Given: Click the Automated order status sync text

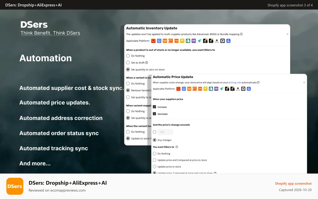Looking at the screenshot, I should click(x=59, y=133).
